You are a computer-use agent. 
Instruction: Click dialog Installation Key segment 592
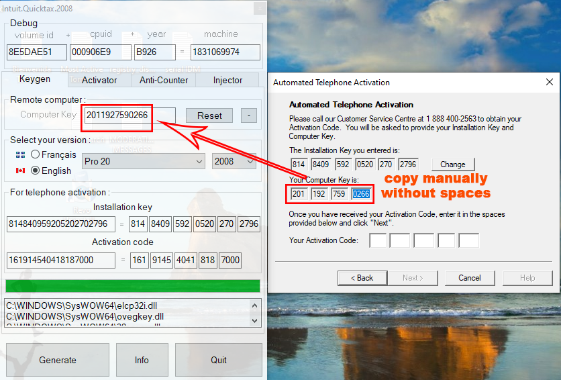coord(343,164)
